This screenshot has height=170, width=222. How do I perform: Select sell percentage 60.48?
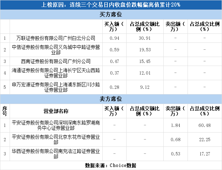204,125
